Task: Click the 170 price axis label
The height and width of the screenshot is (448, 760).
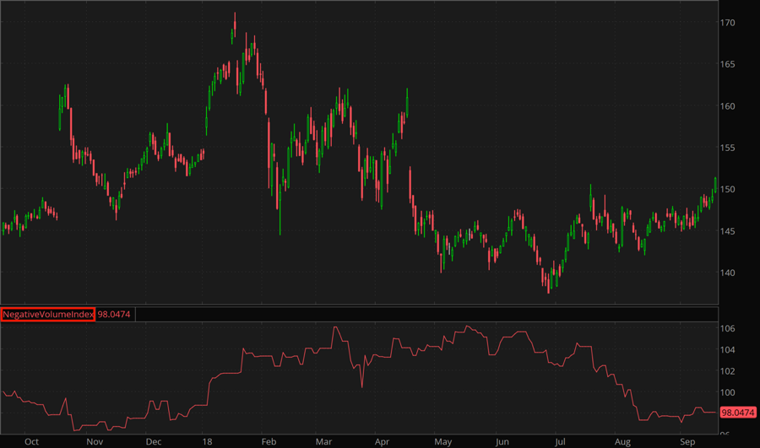Action: point(728,23)
